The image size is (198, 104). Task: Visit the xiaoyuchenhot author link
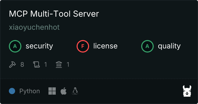(34, 27)
